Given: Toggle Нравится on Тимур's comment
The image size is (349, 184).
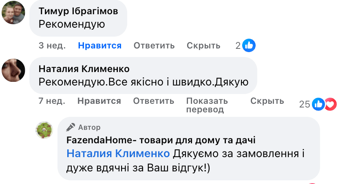Looking at the screenshot, I should click(99, 46).
